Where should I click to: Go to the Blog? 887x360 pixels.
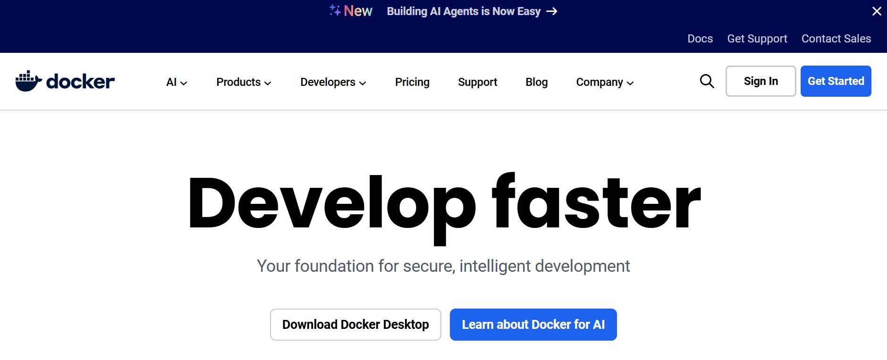536,82
